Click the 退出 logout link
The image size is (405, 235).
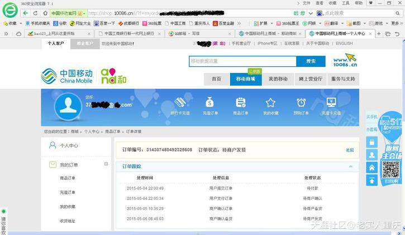[x=219, y=43]
